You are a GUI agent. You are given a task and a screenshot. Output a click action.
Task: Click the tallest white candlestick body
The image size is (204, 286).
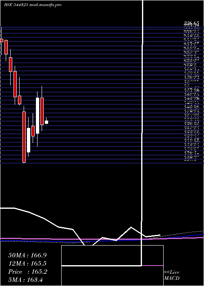38,116
